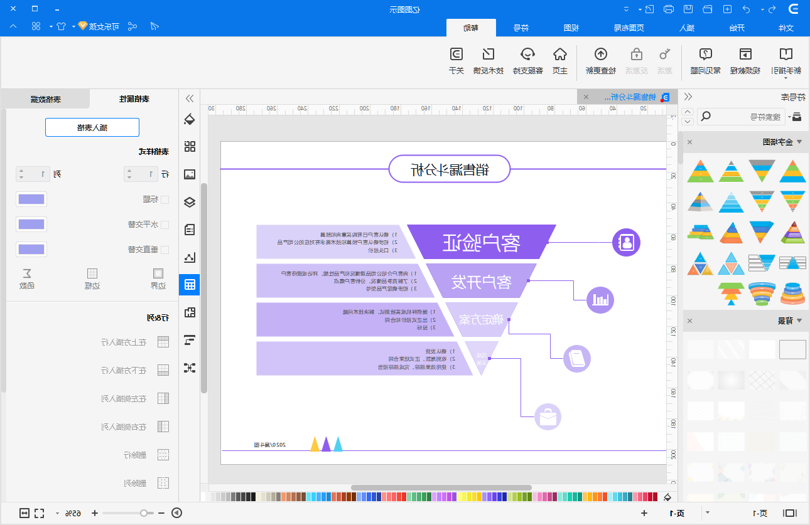810x525 pixels.
Task: Open the quick access toolbar dropdown
Action: tap(626, 9)
